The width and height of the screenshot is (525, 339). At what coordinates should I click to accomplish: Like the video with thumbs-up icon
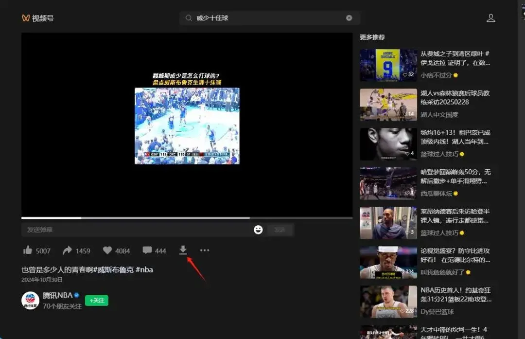27,250
